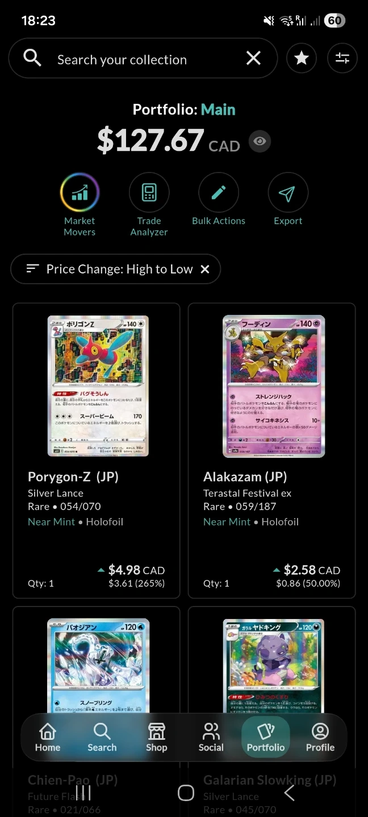The width and height of the screenshot is (368, 817).
Task: Open the Alakazam (JP) card title
Action: 245,477
